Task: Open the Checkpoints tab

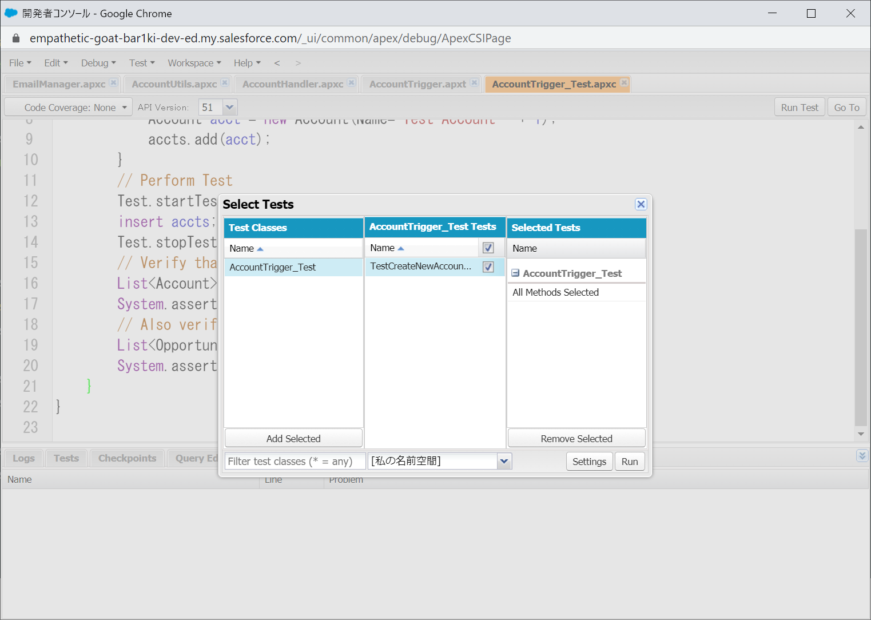Action: pos(127,458)
